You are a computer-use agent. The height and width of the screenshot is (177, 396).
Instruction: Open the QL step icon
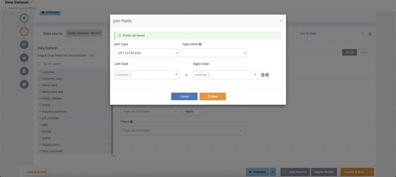[x=24, y=45]
